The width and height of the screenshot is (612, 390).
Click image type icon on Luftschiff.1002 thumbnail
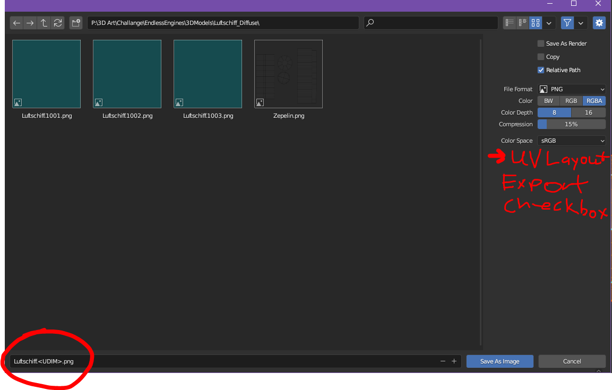99,102
